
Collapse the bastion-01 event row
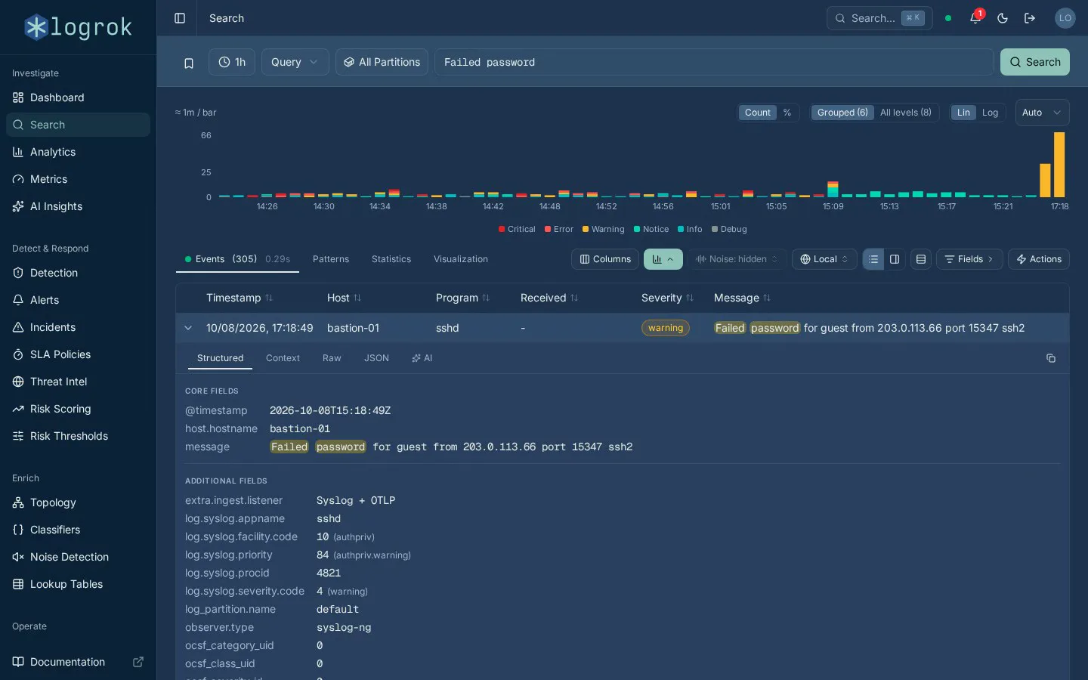pos(188,328)
